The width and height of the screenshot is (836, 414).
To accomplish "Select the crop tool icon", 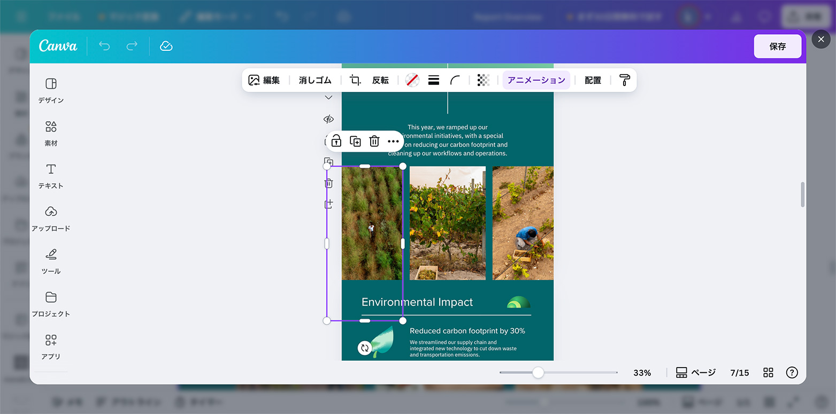I will coord(355,80).
